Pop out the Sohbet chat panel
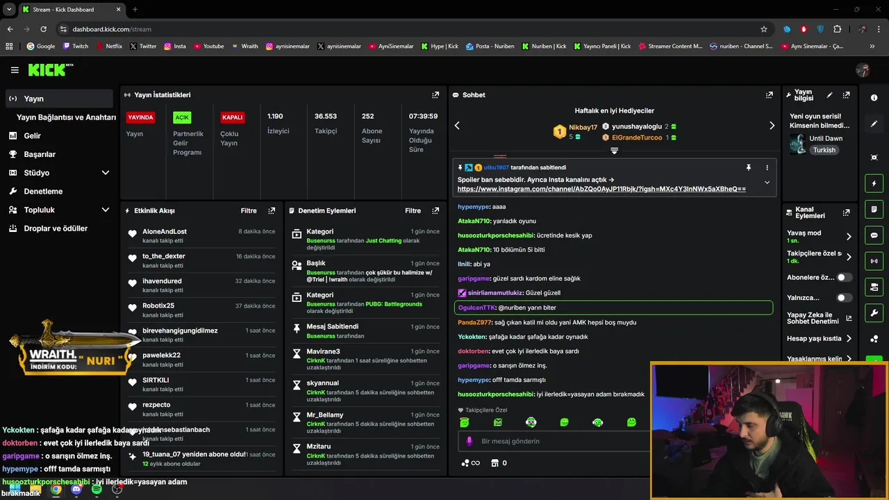Viewport: 889px width, 500px height. pos(769,95)
